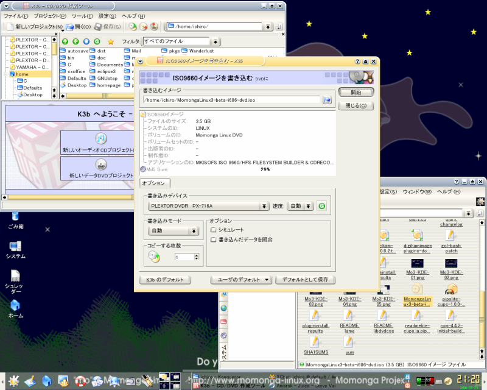Image resolution: width=487 pixels, height=390 pixels.
Task: Click the image path input field
Action: (231, 100)
